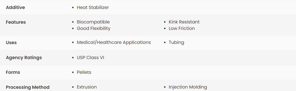
Task: Click the Features row heading
Action: tap(16, 22)
